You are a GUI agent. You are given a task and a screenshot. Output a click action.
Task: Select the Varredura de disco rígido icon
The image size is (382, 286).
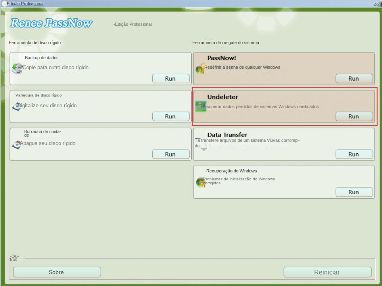pos(17,106)
